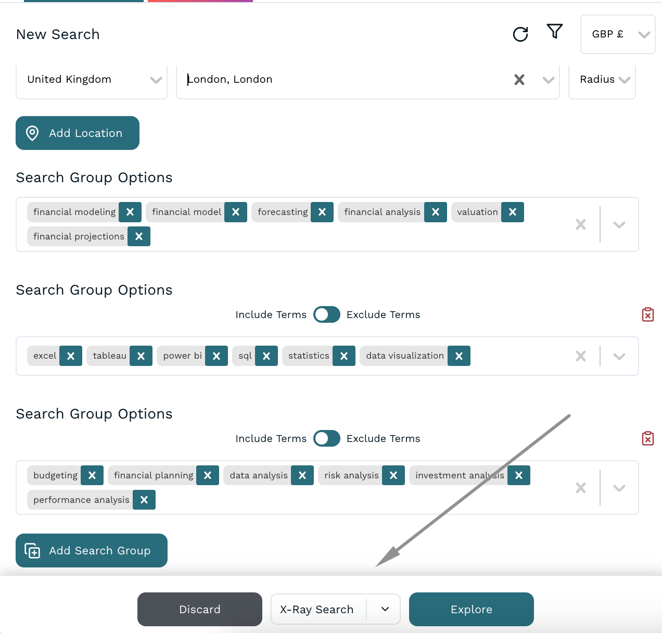Delete the third Search Group via trash icon

point(648,438)
